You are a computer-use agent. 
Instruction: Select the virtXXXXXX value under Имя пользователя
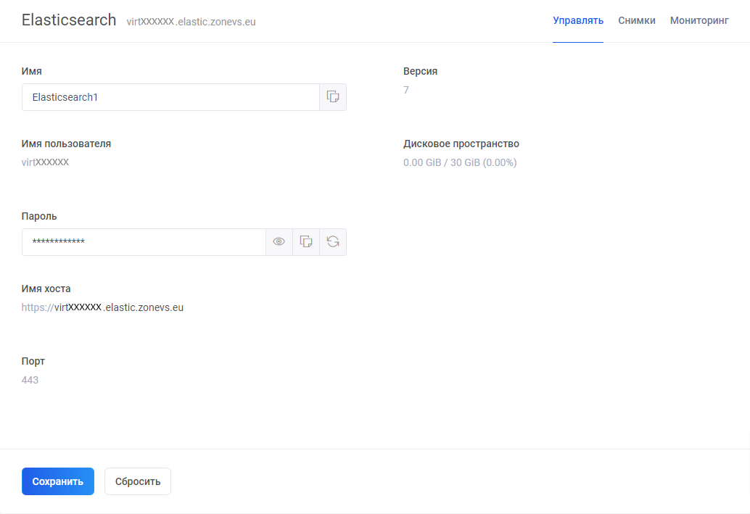point(45,162)
